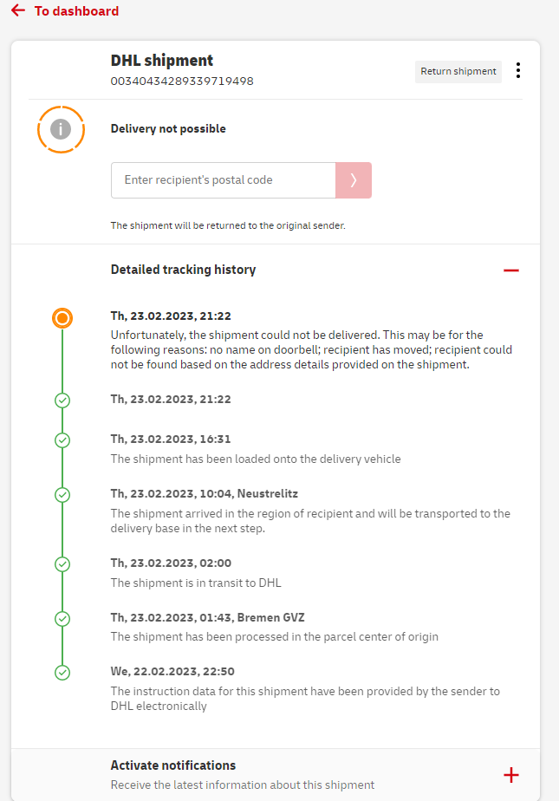Click the Detailed tracking history heading
559x801 pixels.
coord(183,270)
